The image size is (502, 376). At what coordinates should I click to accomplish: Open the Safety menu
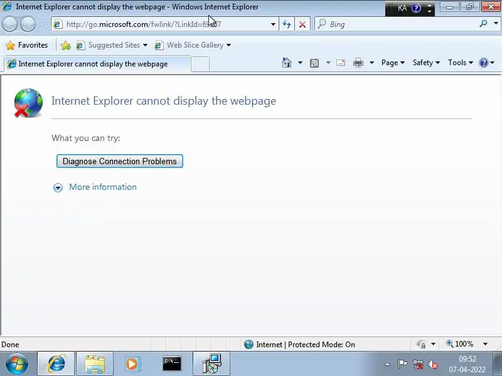tap(426, 63)
